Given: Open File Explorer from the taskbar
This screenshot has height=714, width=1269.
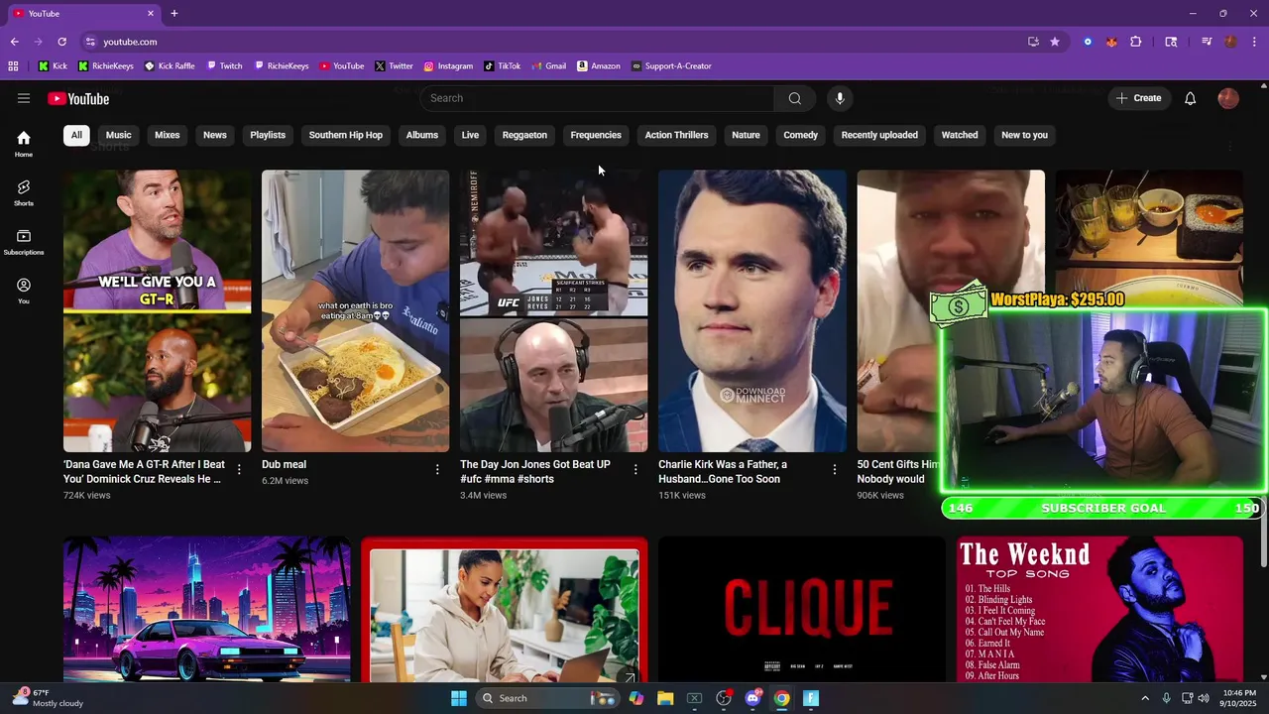Looking at the screenshot, I should (x=664, y=698).
